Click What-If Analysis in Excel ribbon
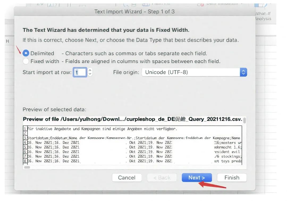 click(x=263, y=16)
